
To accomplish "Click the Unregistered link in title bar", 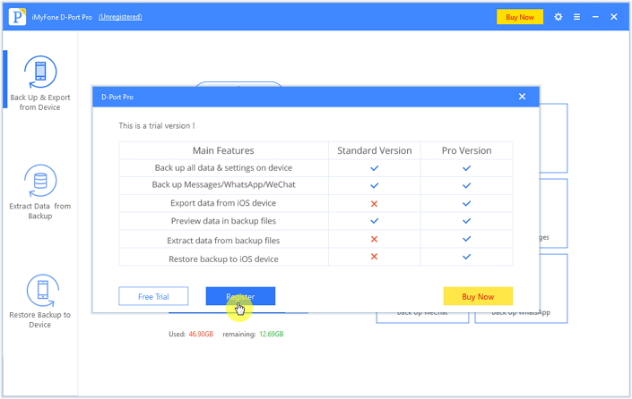I will [x=120, y=17].
